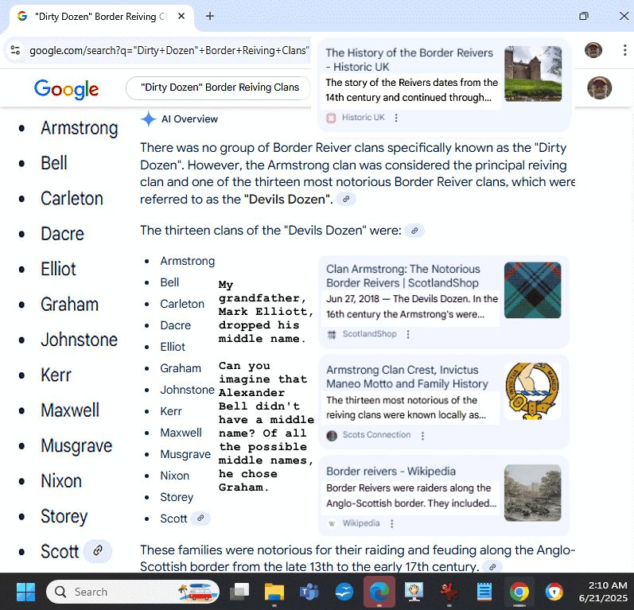Click the Google search input field
The height and width of the screenshot is (610, 634).
coord(219,87)
